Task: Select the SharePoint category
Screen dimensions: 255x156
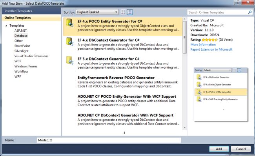Action: click(22, 46)
